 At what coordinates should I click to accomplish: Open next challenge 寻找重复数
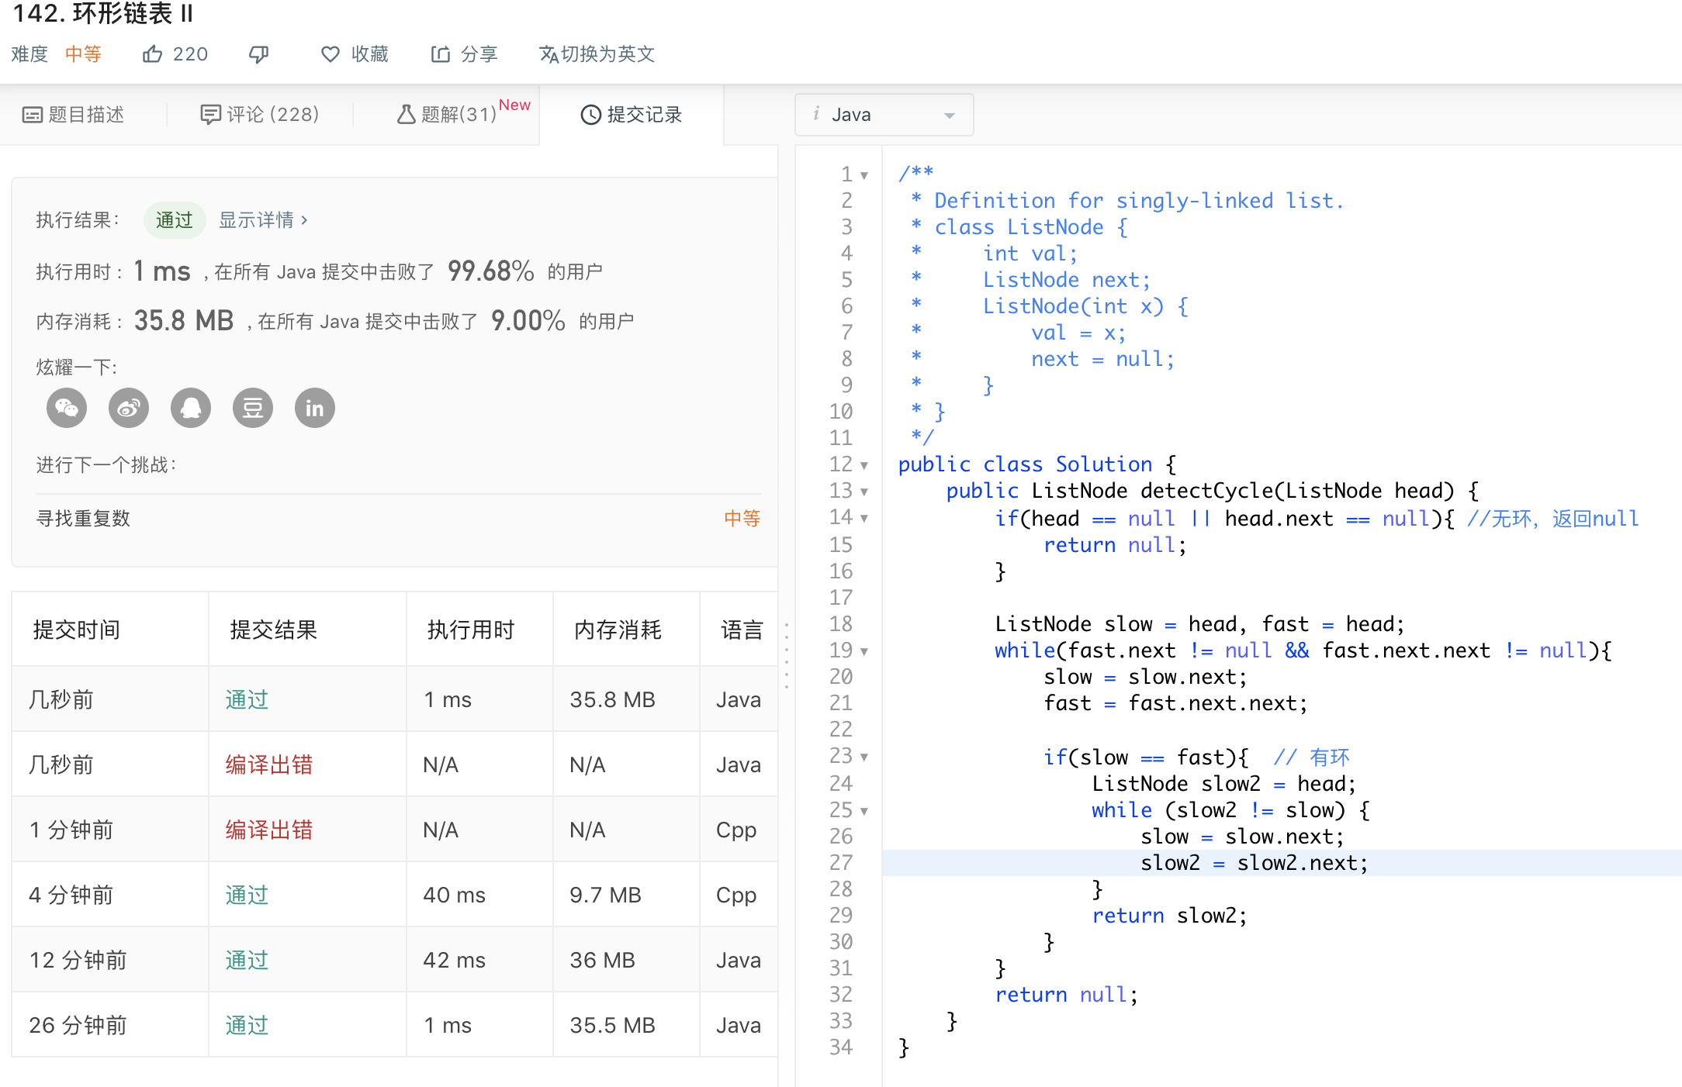pos(84,518)
